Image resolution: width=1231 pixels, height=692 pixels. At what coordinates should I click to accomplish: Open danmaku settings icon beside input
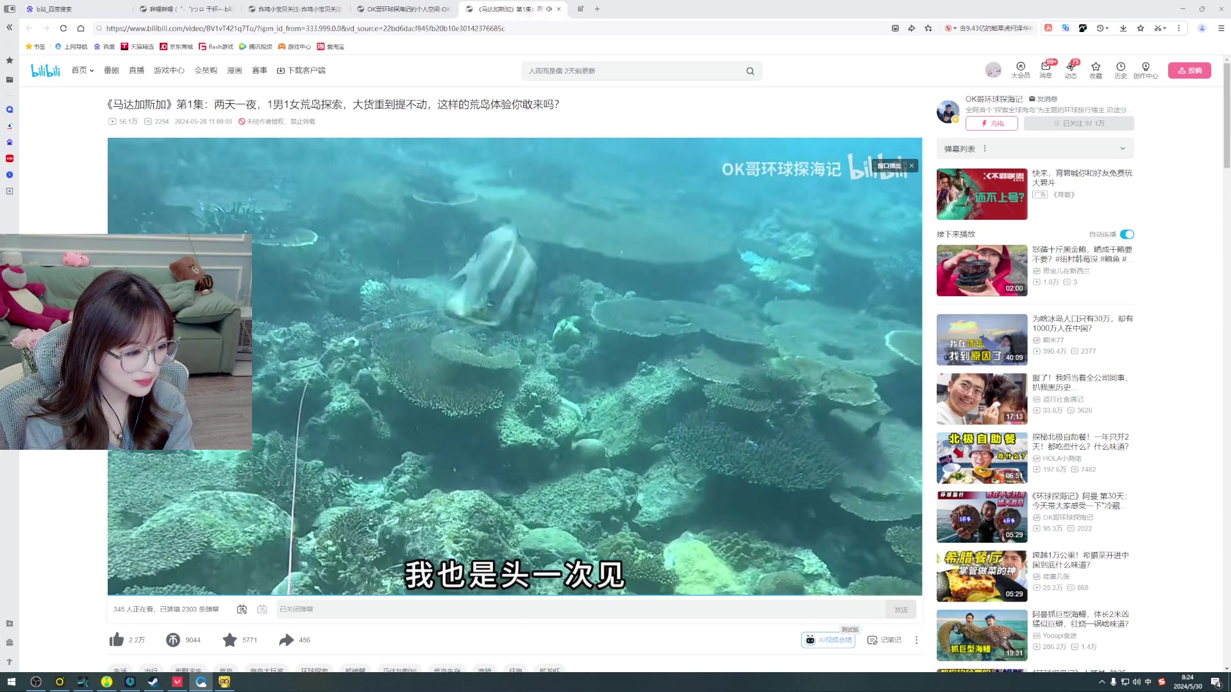262,609
